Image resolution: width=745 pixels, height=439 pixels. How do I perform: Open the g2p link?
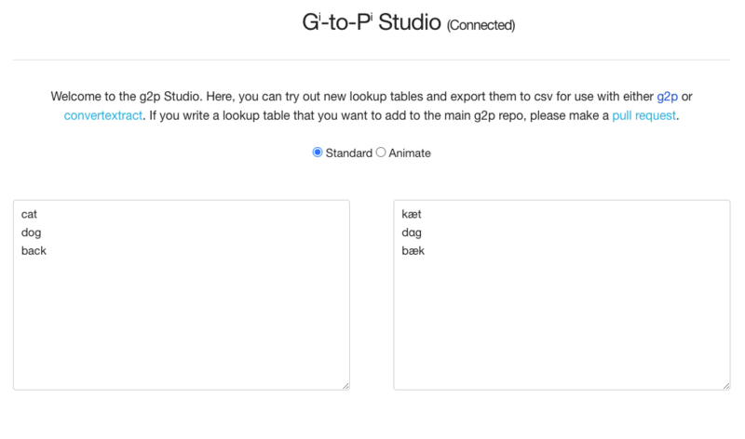[667, 97]
